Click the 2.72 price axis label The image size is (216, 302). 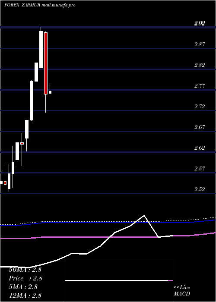point(200,106)
